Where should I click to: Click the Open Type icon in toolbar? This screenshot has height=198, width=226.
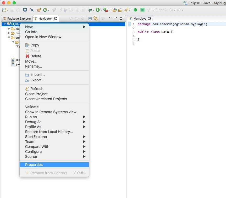[x=114, y=10]
